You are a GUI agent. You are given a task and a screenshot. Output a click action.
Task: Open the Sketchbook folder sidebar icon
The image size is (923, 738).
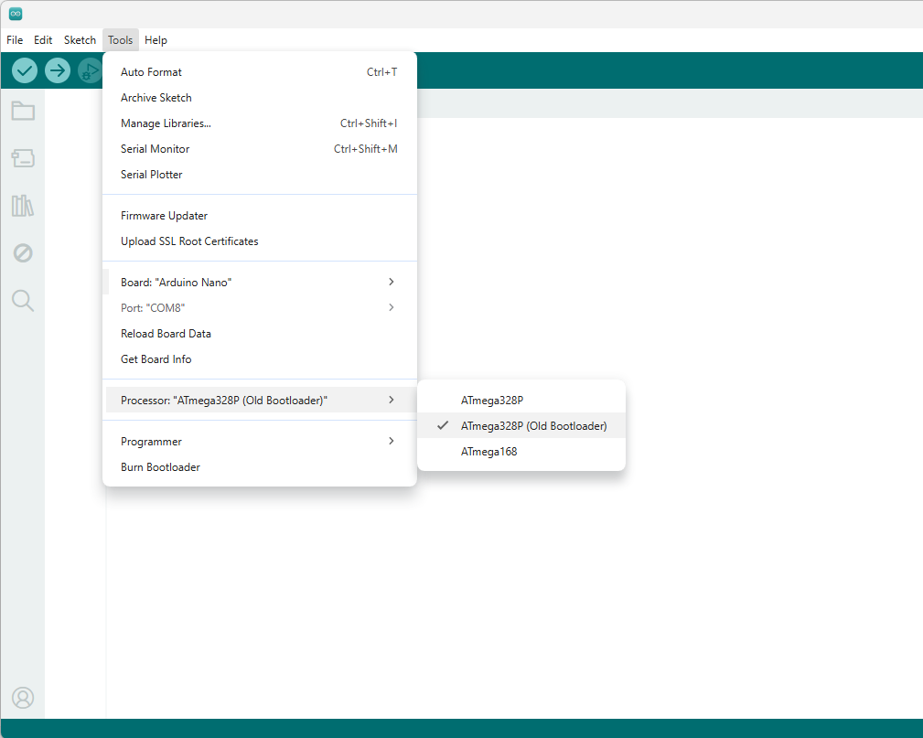click(x=23, y=111)
